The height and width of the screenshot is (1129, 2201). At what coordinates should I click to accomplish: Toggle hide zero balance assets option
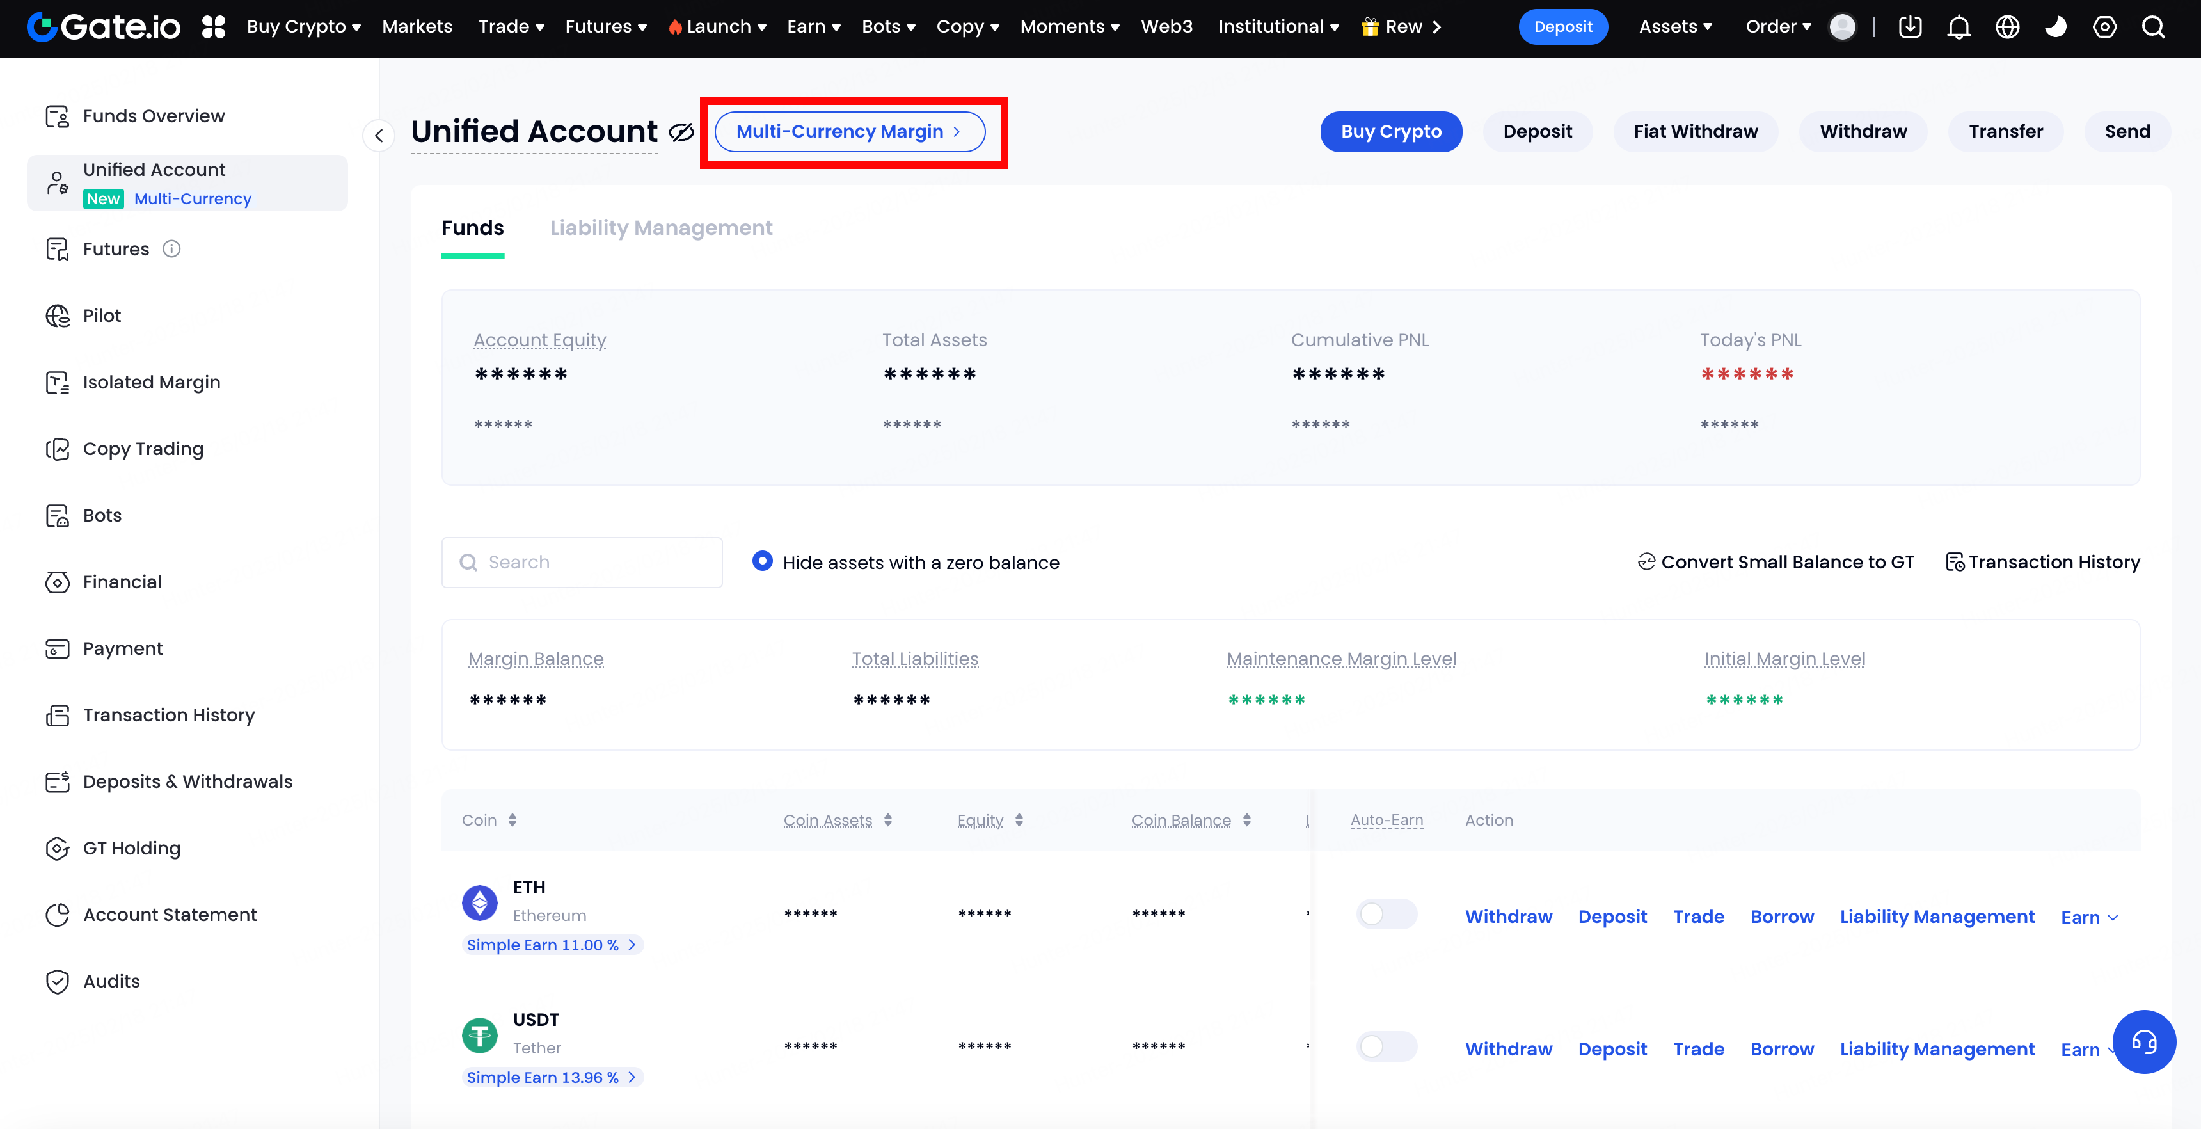762,561
